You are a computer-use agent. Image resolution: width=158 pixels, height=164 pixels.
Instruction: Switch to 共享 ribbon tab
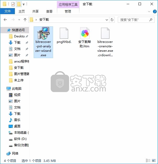point(36,11)
